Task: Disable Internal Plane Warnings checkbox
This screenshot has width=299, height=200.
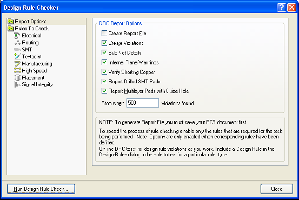Action: (x=104, y=62)
